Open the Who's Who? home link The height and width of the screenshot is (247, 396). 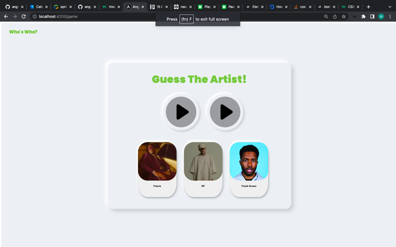23,32
